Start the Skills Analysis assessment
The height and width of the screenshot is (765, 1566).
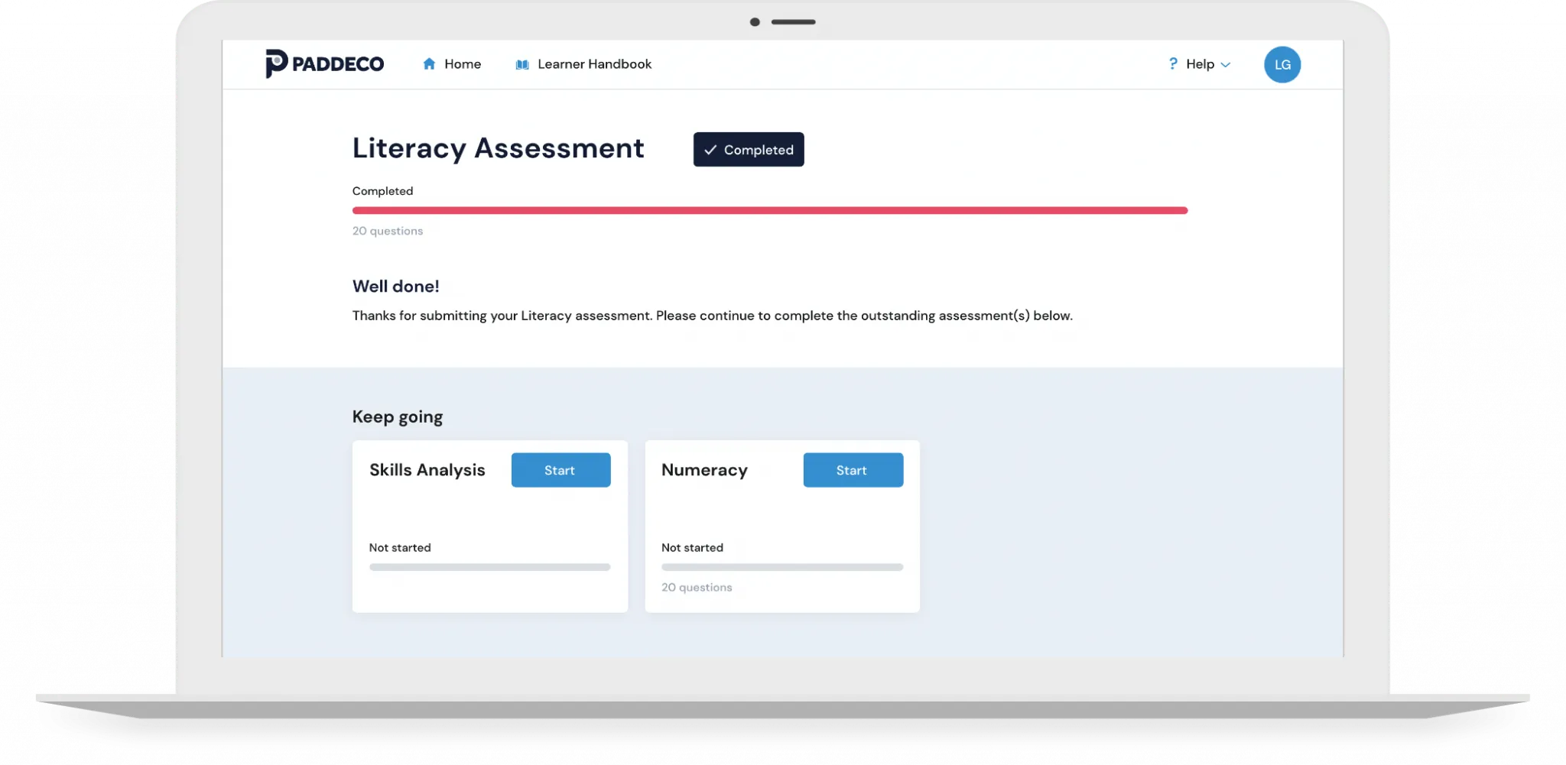tap(560, 470)
